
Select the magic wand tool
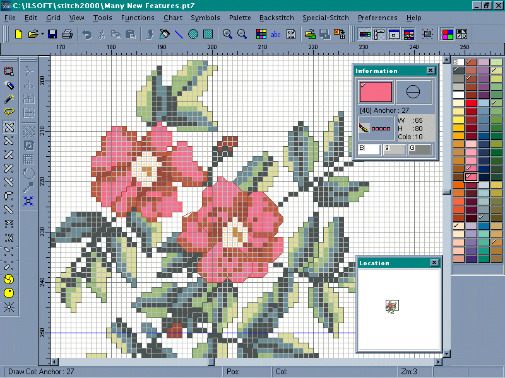pos(9,99)
